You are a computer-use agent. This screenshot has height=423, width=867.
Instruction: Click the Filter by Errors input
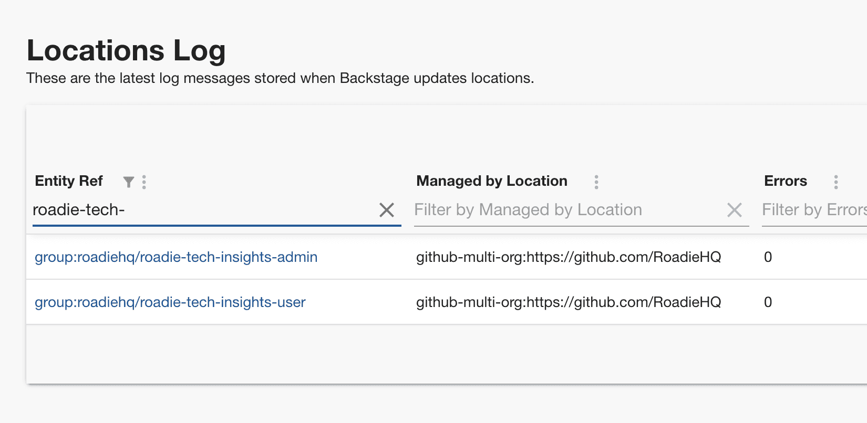(x=814, y=210)
